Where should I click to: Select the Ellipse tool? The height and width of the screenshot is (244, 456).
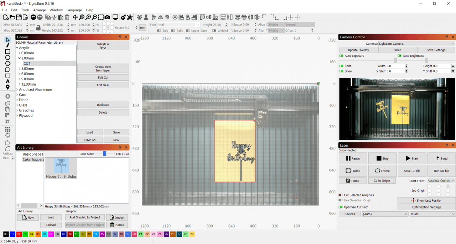tap(8, 57)
